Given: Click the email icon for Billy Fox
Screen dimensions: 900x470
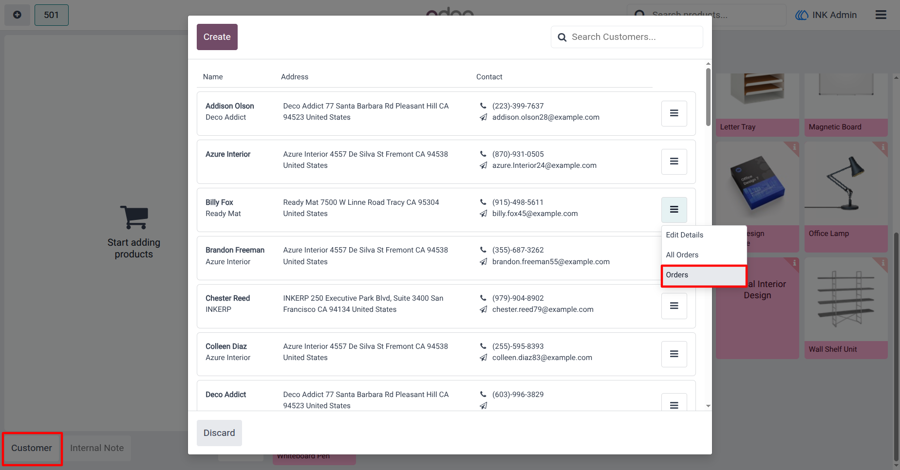Looking at the screenshot, I should pos(483,214).
